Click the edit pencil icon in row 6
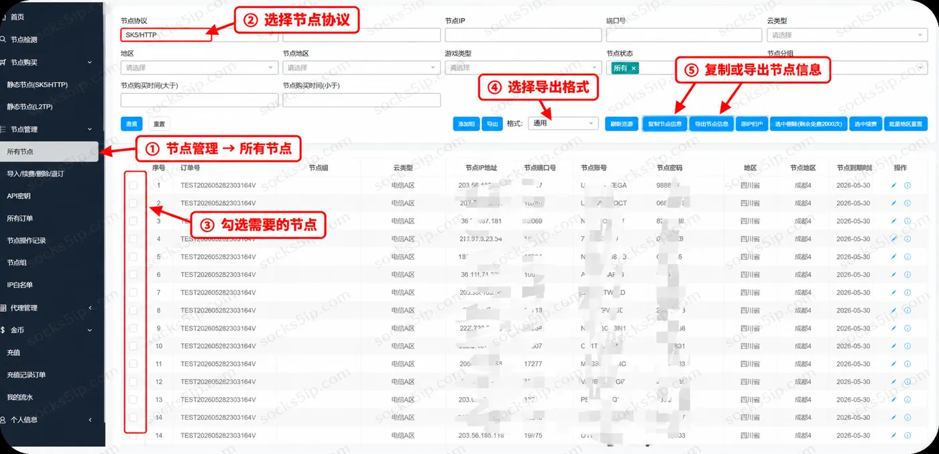939x454 pixels. [x=893, y=274]
